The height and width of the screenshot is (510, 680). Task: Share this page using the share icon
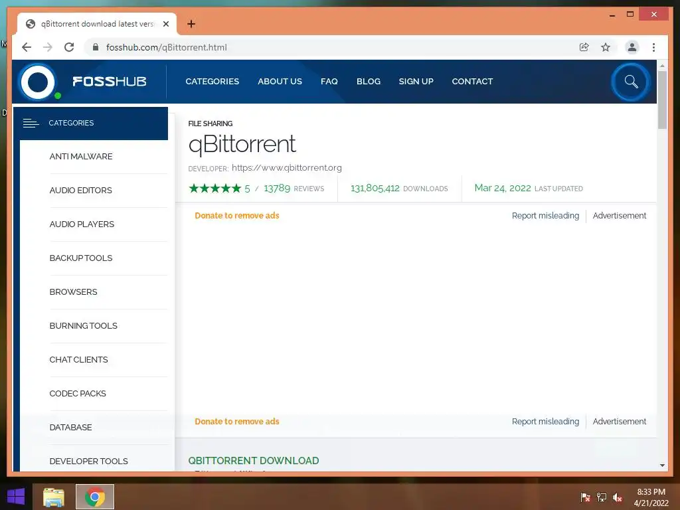584,47
